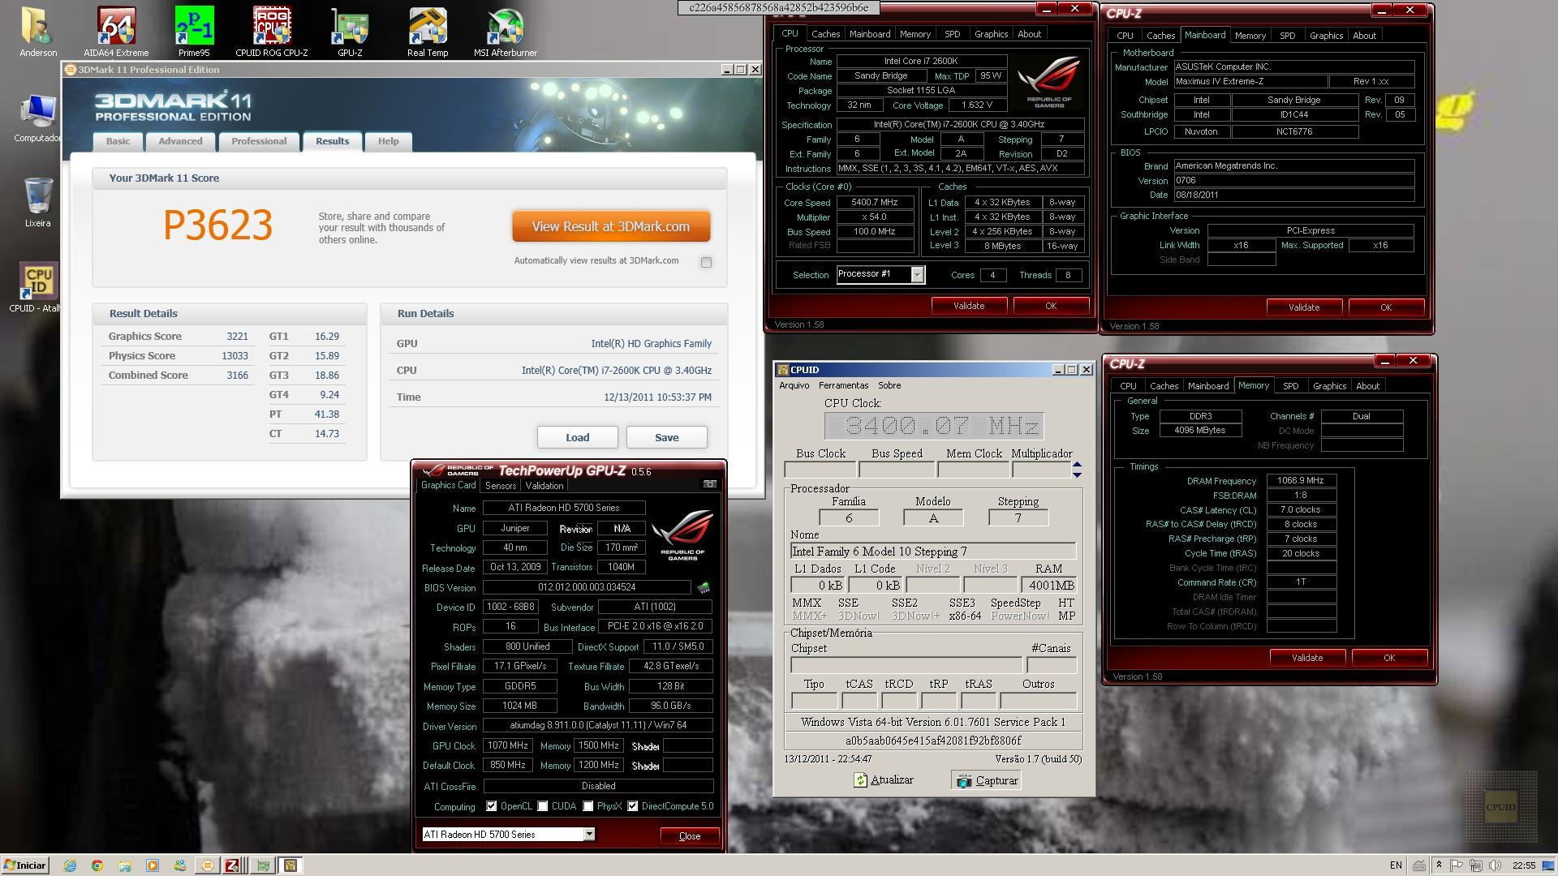Switch to the Basic tab in 3DMark 11
Screen dimensions: 1558x876
coord(118,141)
